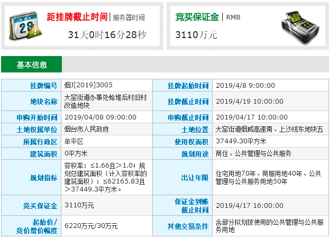The width and height of the screenshot is (330, 238).
Task: Click the 牟平区 district cell
Action: 107,141
